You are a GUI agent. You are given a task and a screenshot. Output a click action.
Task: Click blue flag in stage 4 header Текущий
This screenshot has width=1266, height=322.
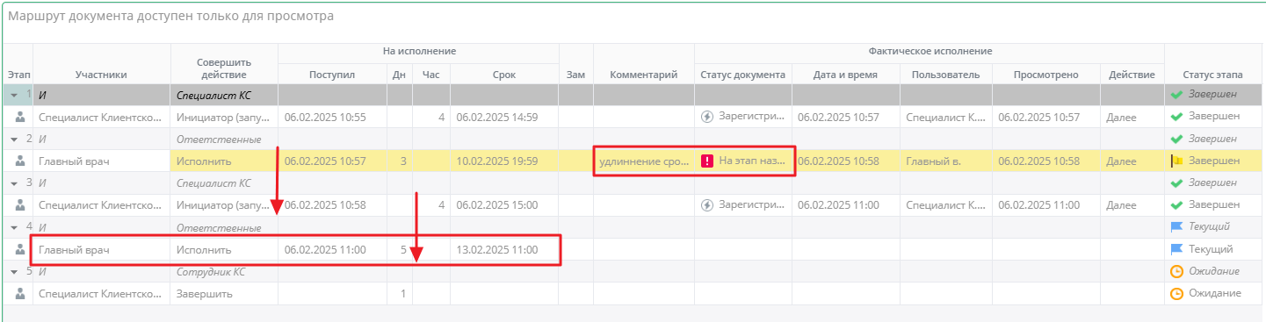1177,227
